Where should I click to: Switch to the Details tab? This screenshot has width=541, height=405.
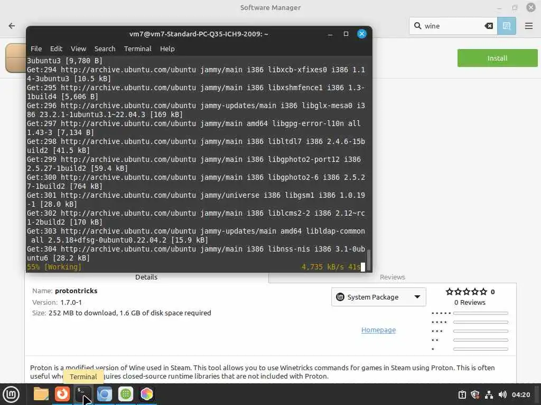(146, 277)
